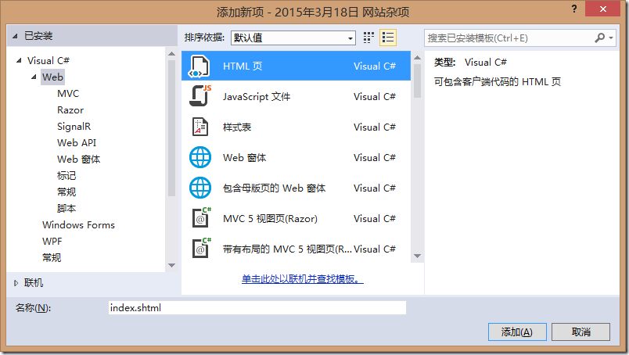Select the 常规 category under Web
The width and height of the screenshot is (629, 355).
(66, 192)
